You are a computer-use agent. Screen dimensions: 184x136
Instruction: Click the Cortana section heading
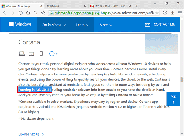pos(29,42)
